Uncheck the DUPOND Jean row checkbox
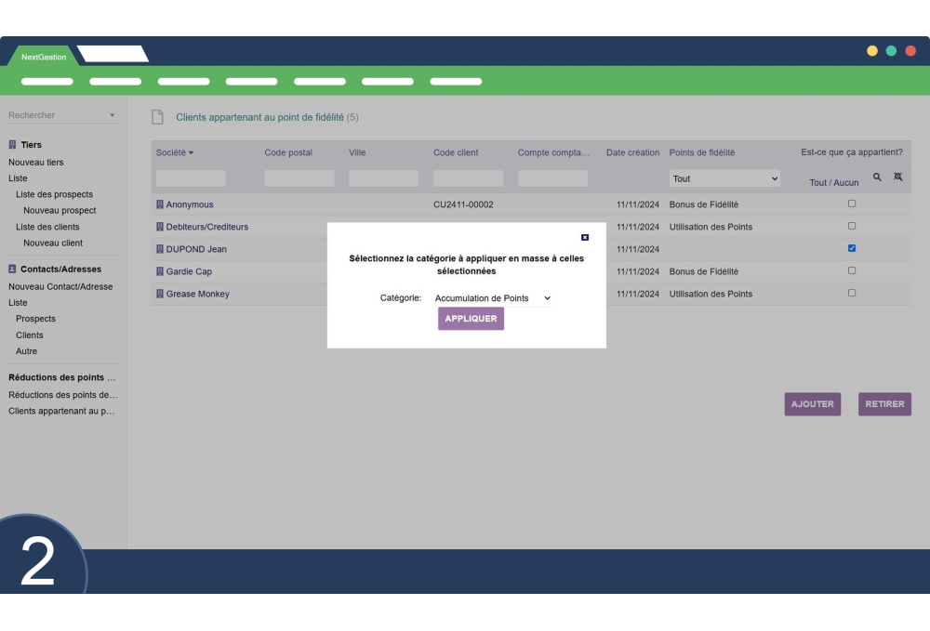This screenshot has height=631, width=930. [852, 248]
